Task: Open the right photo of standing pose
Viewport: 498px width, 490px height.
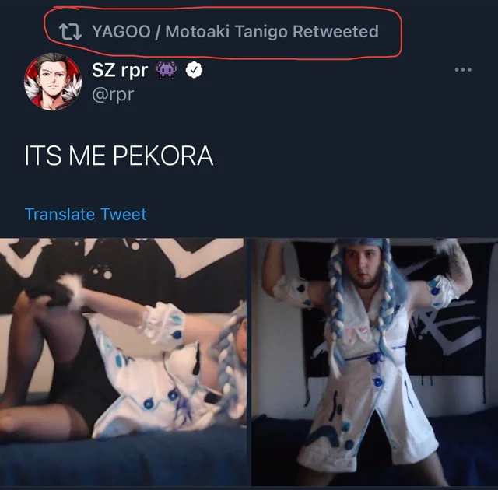Action: tap(374, 362)
